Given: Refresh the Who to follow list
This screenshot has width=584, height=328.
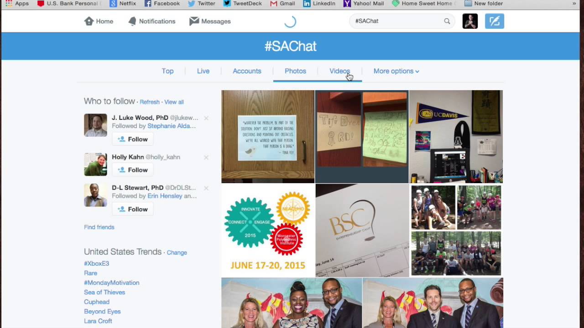Looking at the screenshot, I should coord(150,102).
